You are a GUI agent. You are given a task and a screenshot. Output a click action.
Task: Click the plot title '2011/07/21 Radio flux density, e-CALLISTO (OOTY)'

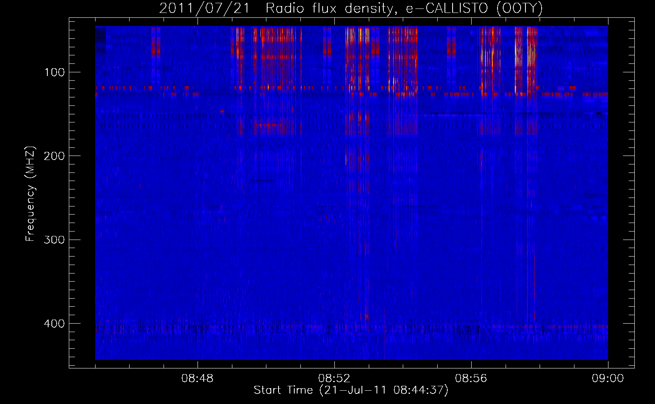pyautogui.click(x=351, y=8)
